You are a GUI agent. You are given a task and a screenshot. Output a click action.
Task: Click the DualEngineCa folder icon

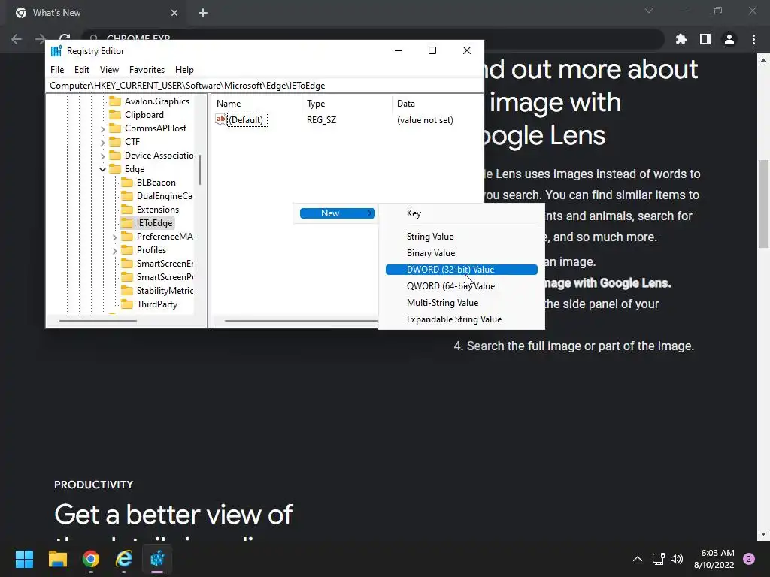[126, 196]
